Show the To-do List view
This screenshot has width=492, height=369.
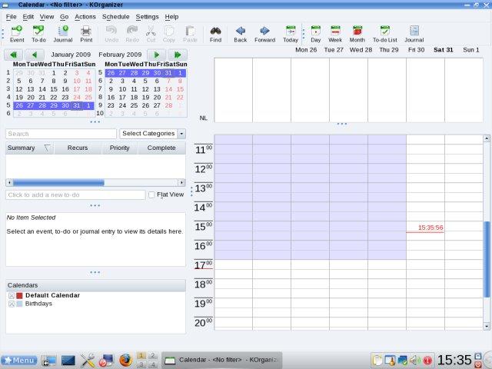385,34
